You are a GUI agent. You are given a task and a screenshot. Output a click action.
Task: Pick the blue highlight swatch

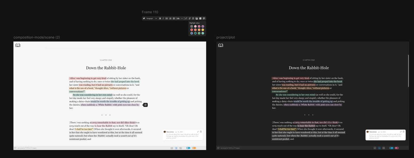191,33
